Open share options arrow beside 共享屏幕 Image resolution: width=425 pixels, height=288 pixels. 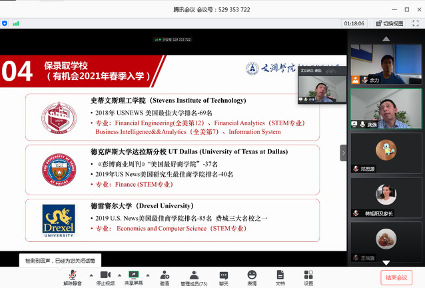(x=148, y=275)
